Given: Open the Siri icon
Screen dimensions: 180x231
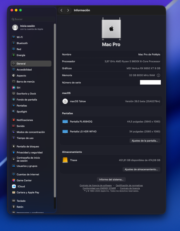Looking at the screenshot, I should [x=14, y=87].
